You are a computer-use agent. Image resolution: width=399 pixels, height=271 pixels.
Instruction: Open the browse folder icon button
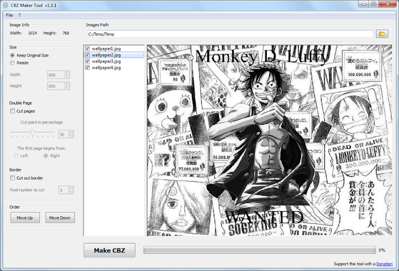click(382, 34)
